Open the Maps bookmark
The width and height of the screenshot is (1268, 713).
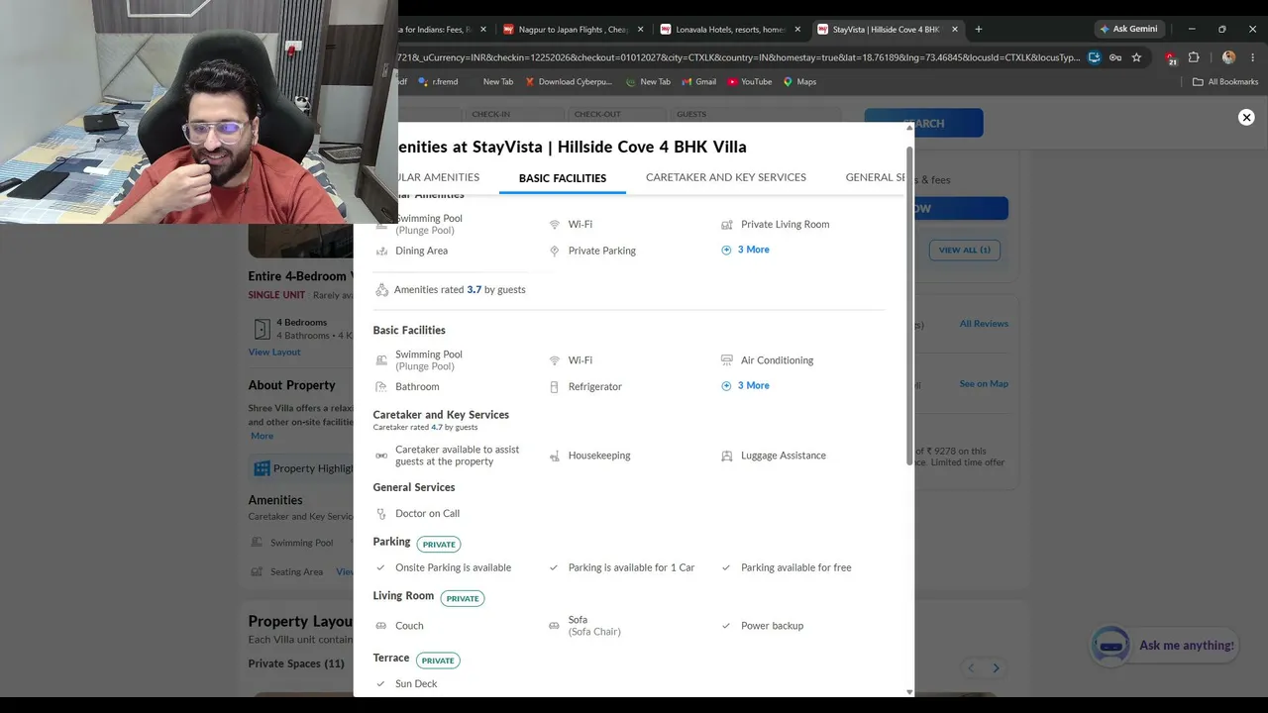pyautogui.click(x=799, y=81)
